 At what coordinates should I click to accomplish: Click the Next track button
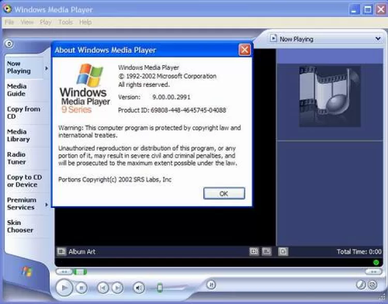click(117, 287)
